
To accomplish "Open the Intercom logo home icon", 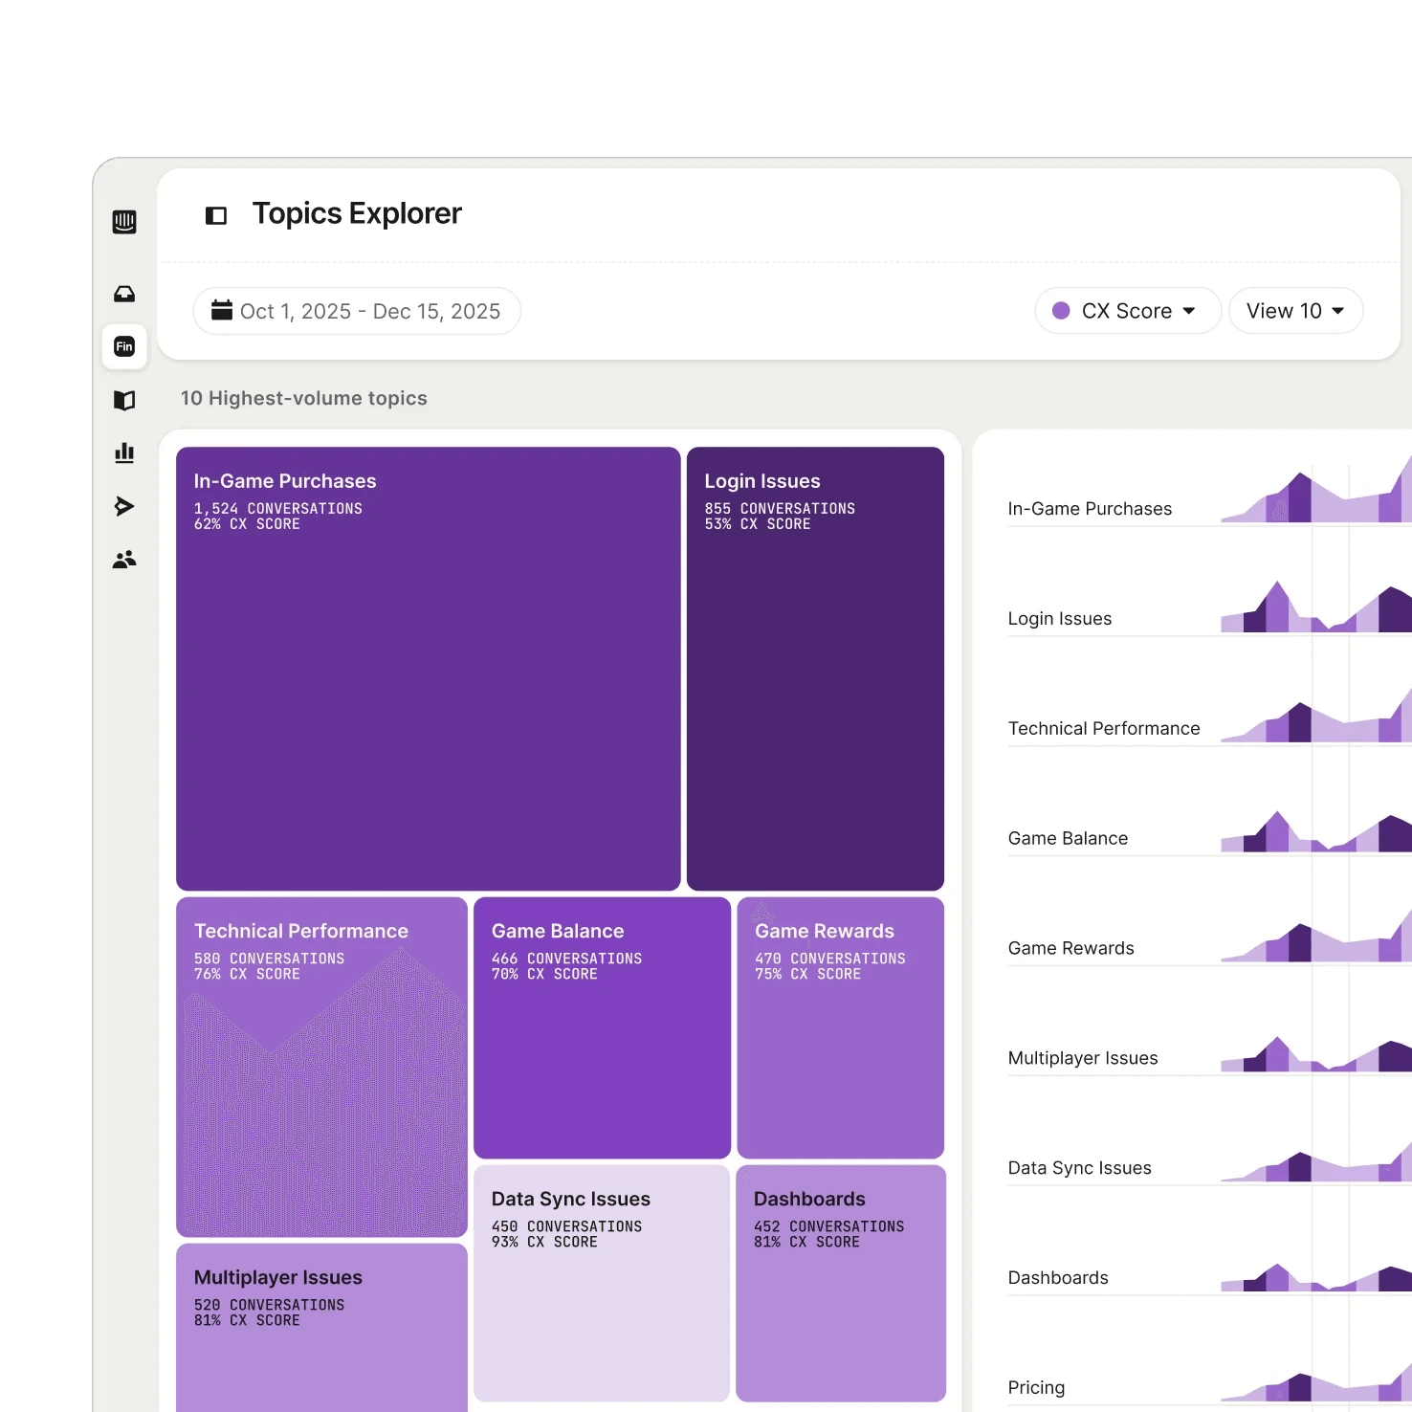I will (x=124, y=222).
